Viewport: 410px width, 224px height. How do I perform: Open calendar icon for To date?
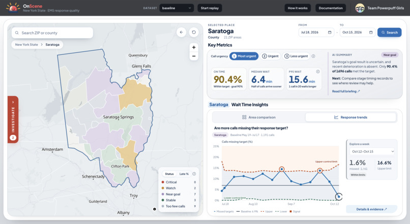(371, 33)
